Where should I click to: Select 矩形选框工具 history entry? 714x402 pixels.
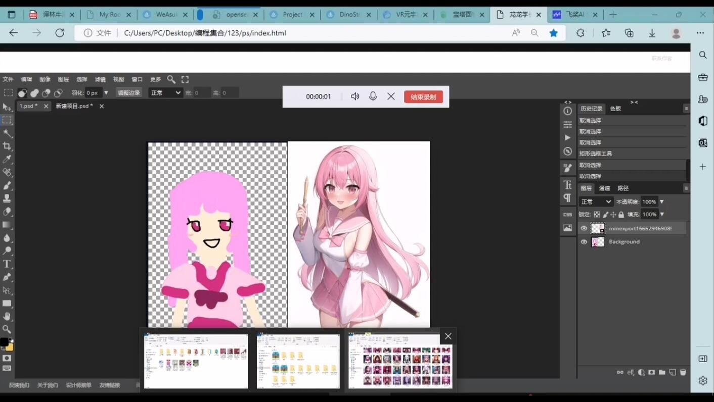632,154
